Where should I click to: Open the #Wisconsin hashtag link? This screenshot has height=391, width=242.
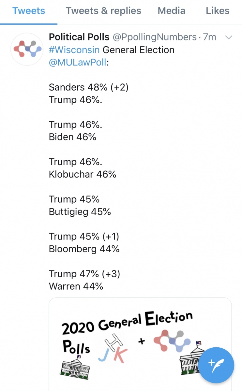[74, 50]
